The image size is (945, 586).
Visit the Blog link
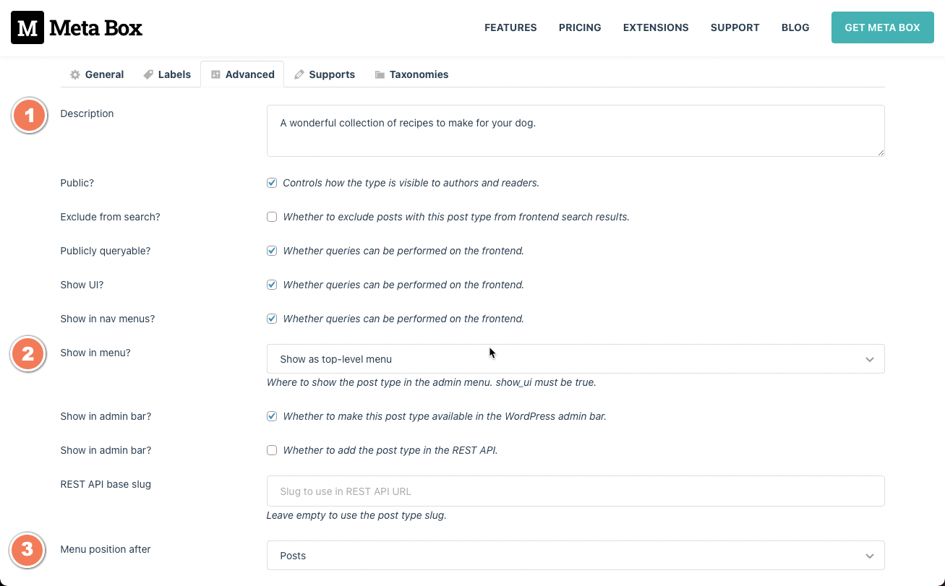pos(795,27)
